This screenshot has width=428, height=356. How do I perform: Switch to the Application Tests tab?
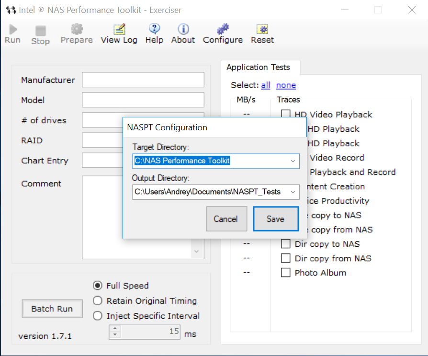click(258, 68)
